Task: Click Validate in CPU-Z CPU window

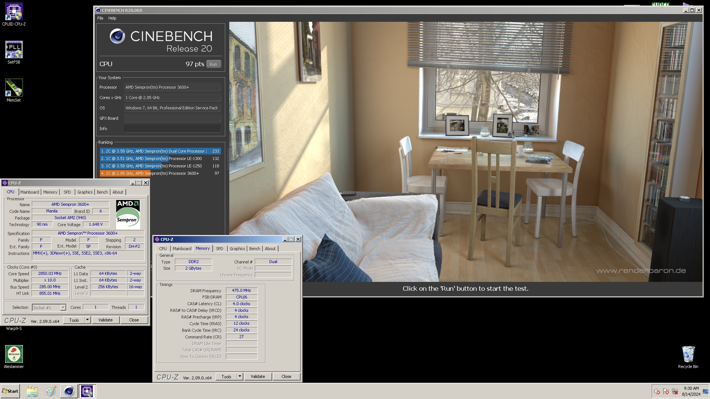Action: pos(105,320)
